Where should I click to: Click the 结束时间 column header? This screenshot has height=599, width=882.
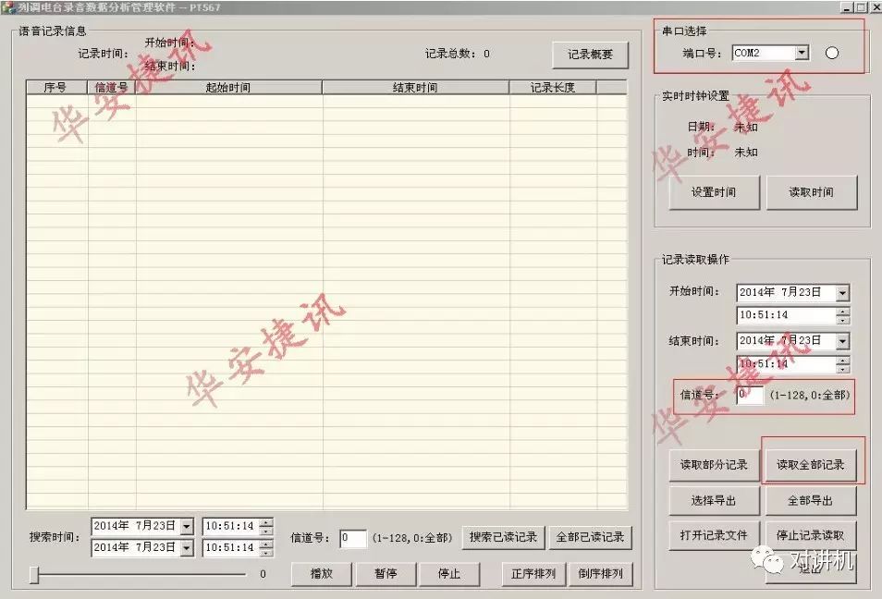(415, 87)
